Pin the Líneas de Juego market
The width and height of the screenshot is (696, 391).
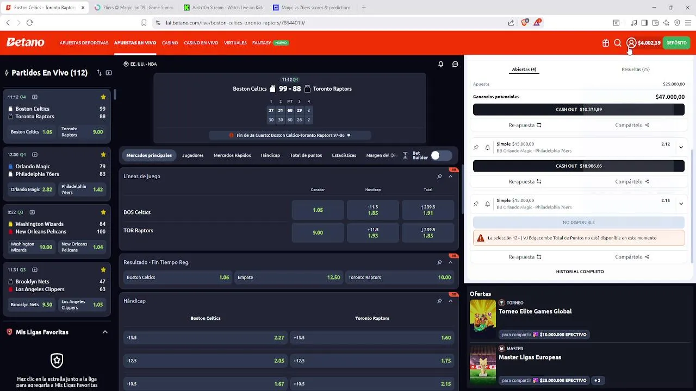click(x=439, y=176)
